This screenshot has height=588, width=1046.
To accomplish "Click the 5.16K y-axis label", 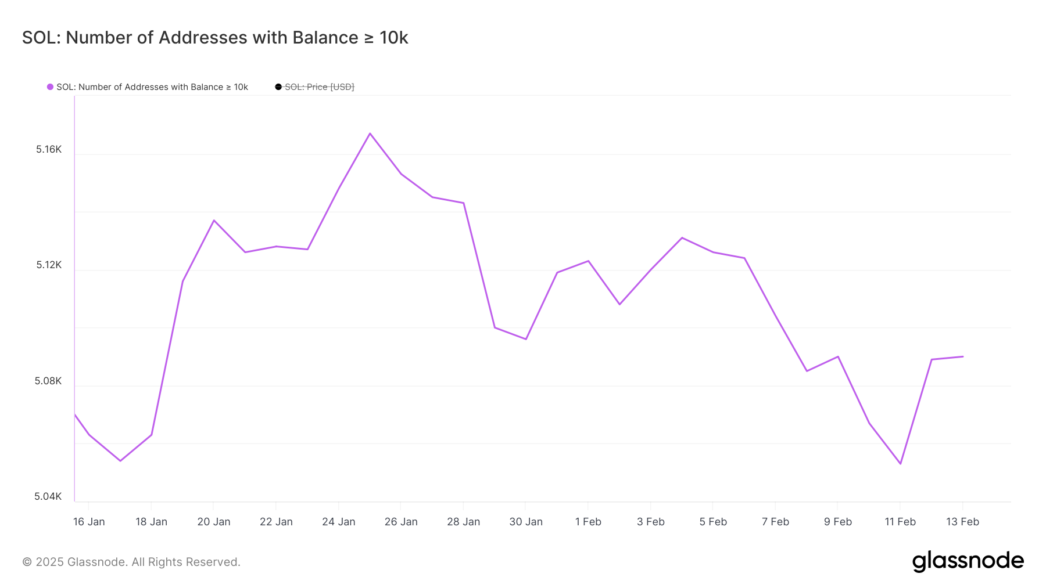I will tap(49, 150).
